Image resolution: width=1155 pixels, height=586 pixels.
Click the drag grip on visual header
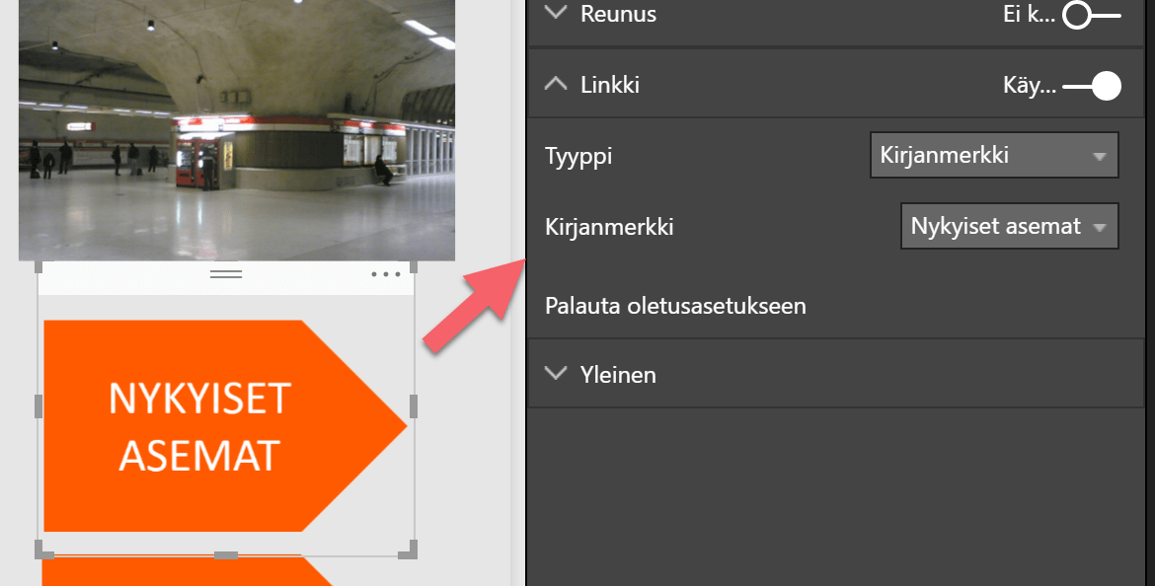coord(226,275)
